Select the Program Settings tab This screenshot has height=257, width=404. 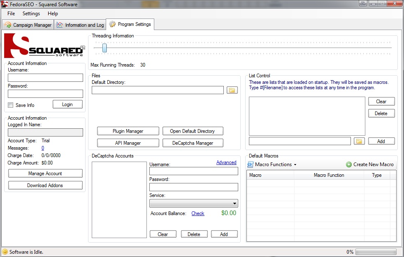[130, 24]
